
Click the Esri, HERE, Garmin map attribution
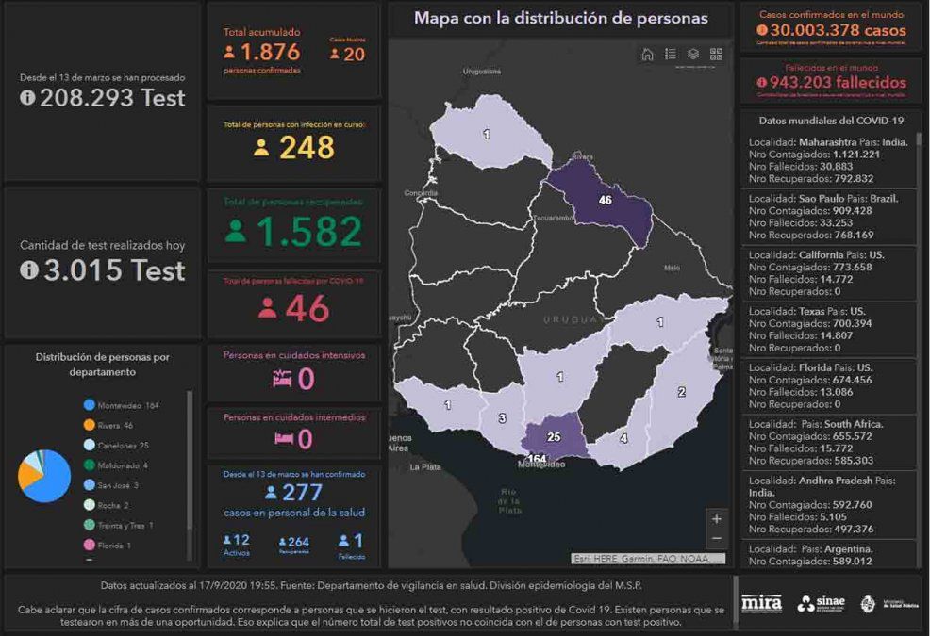point(647,558)
